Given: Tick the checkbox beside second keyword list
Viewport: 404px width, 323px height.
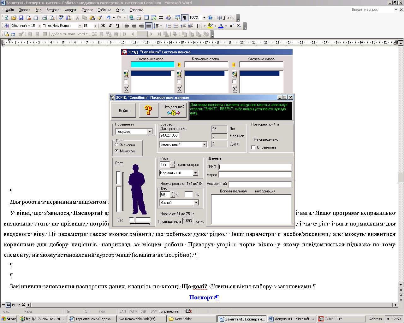Looking at the screenshot, I should (179, 81).
